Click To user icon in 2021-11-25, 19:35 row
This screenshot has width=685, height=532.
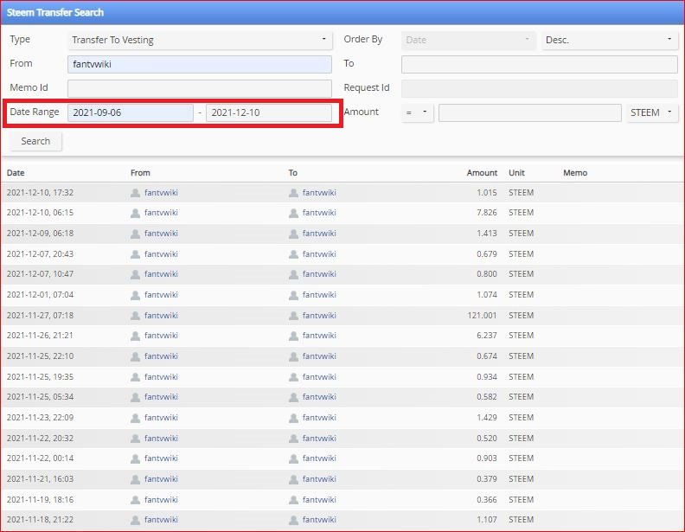click(293, 377)
